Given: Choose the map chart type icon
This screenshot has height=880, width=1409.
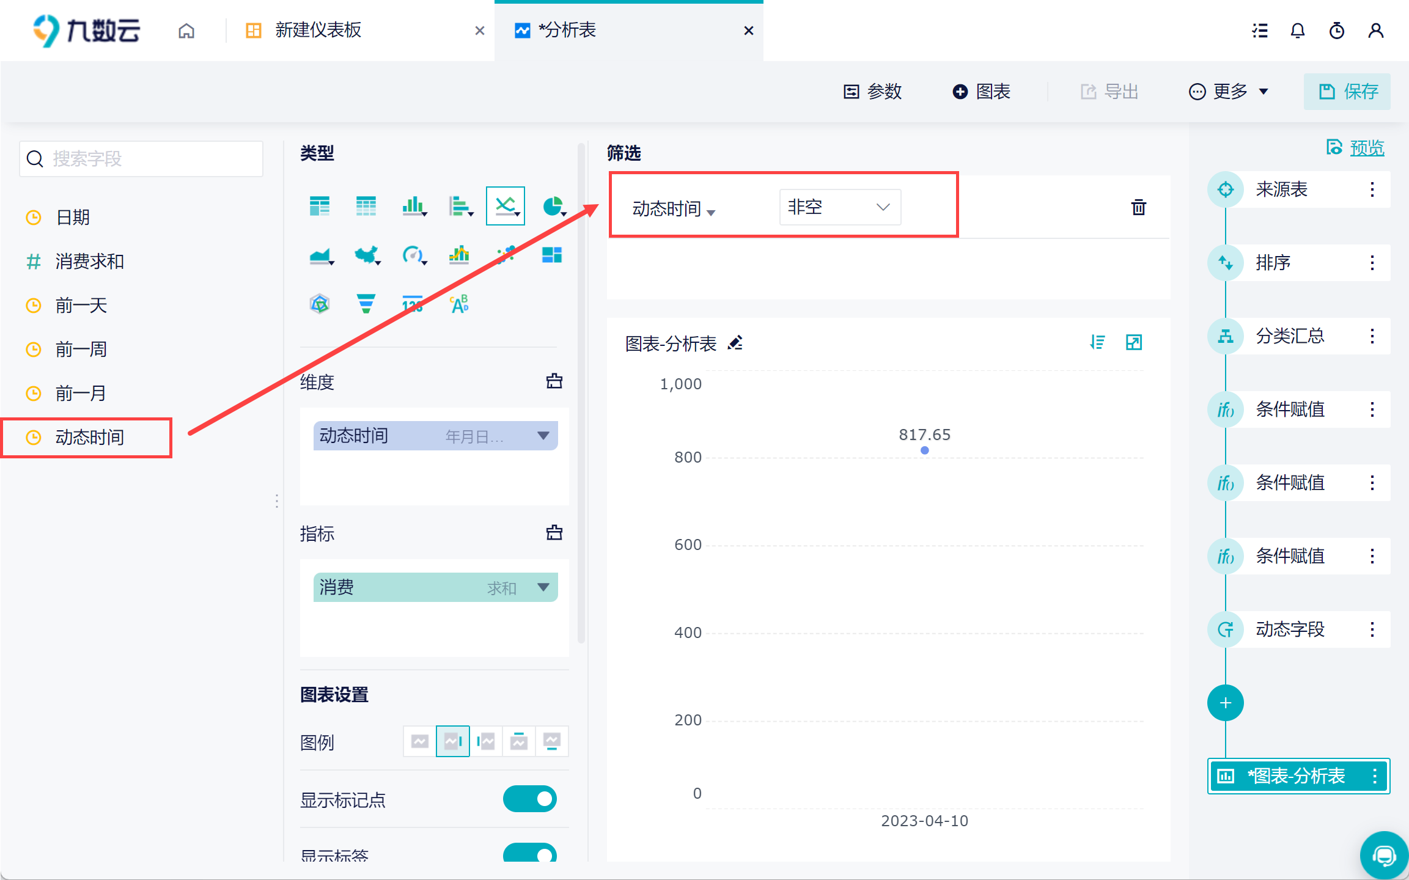Looking at the screenshot, I should tap(367, 254).
